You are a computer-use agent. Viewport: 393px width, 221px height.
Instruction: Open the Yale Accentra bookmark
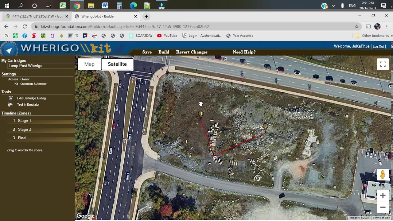coord(240,36)
